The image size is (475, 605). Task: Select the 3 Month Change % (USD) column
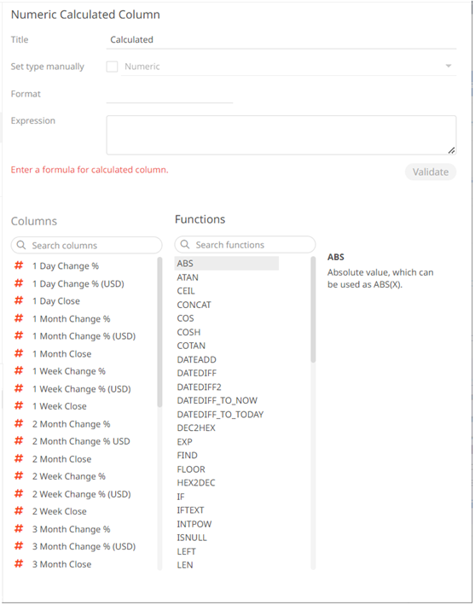coord(84,546)
